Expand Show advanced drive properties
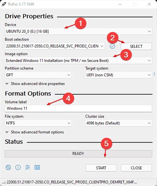 35,84
